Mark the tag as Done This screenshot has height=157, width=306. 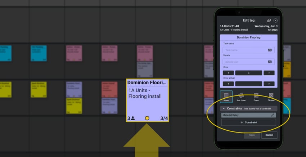pyautogui.click(x=256, y=97)
